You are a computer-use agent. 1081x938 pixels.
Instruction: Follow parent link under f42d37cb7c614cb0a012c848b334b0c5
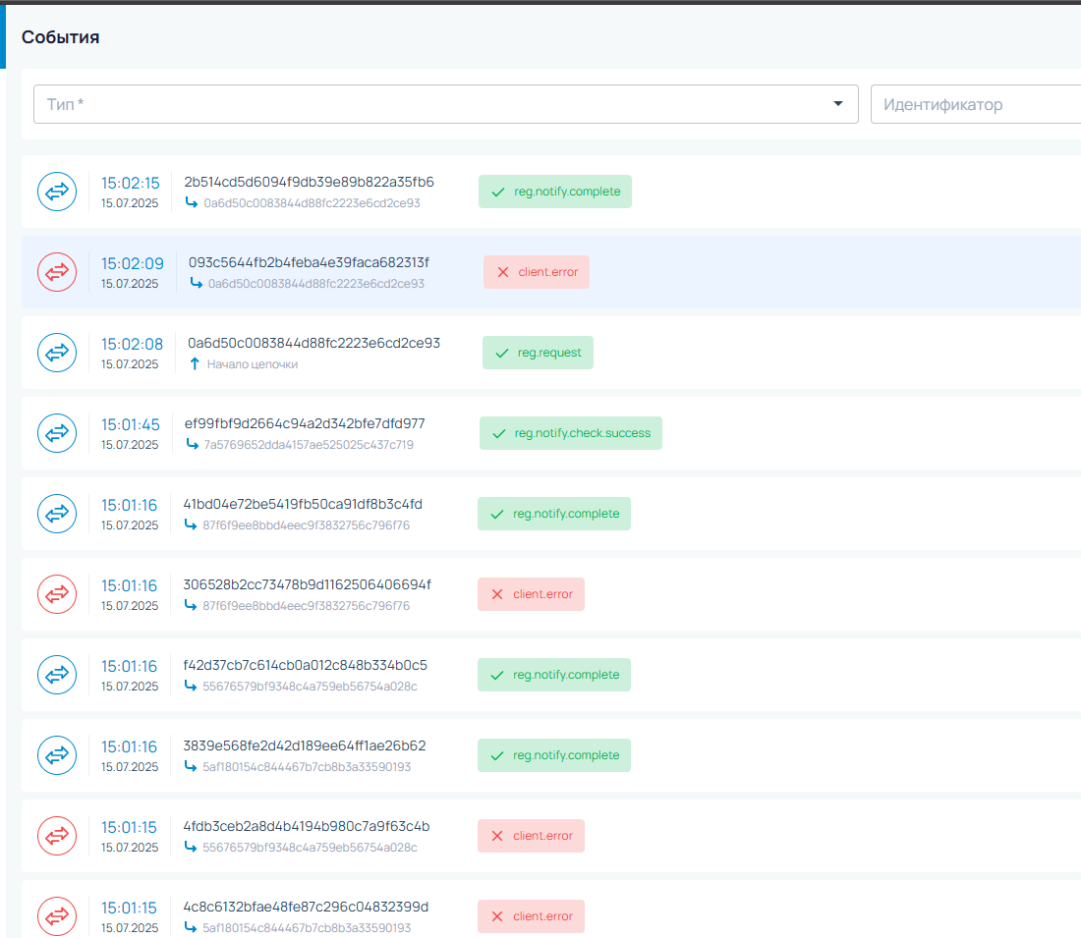310,687
